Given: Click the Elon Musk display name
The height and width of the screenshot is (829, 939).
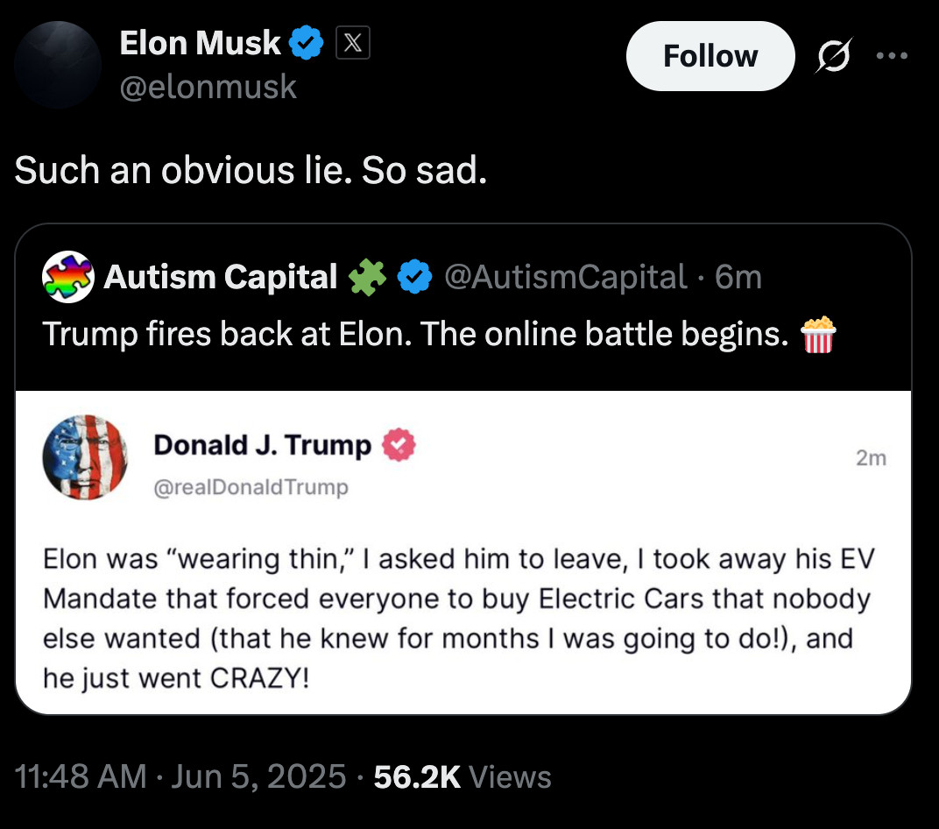Looking at the screenshot, I should tap(201, 43).
